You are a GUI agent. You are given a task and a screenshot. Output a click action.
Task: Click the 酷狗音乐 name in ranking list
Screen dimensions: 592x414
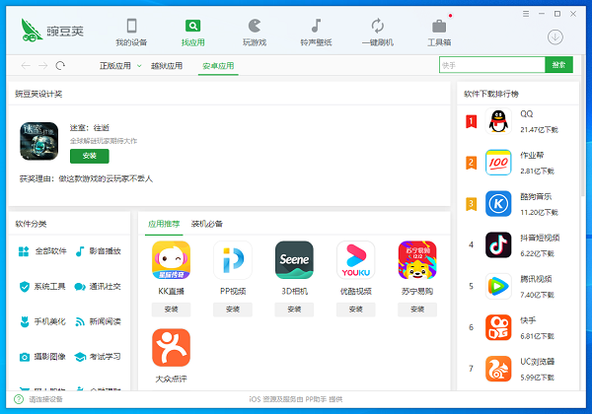pos(536,196)
